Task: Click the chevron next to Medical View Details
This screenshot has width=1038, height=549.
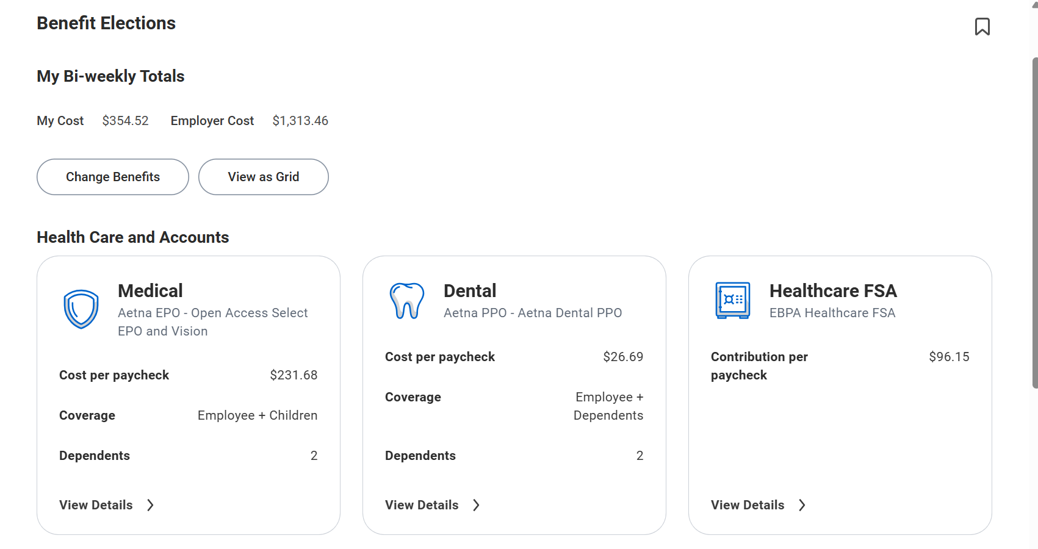Action: pyautogui.click(x=150, y=505)
